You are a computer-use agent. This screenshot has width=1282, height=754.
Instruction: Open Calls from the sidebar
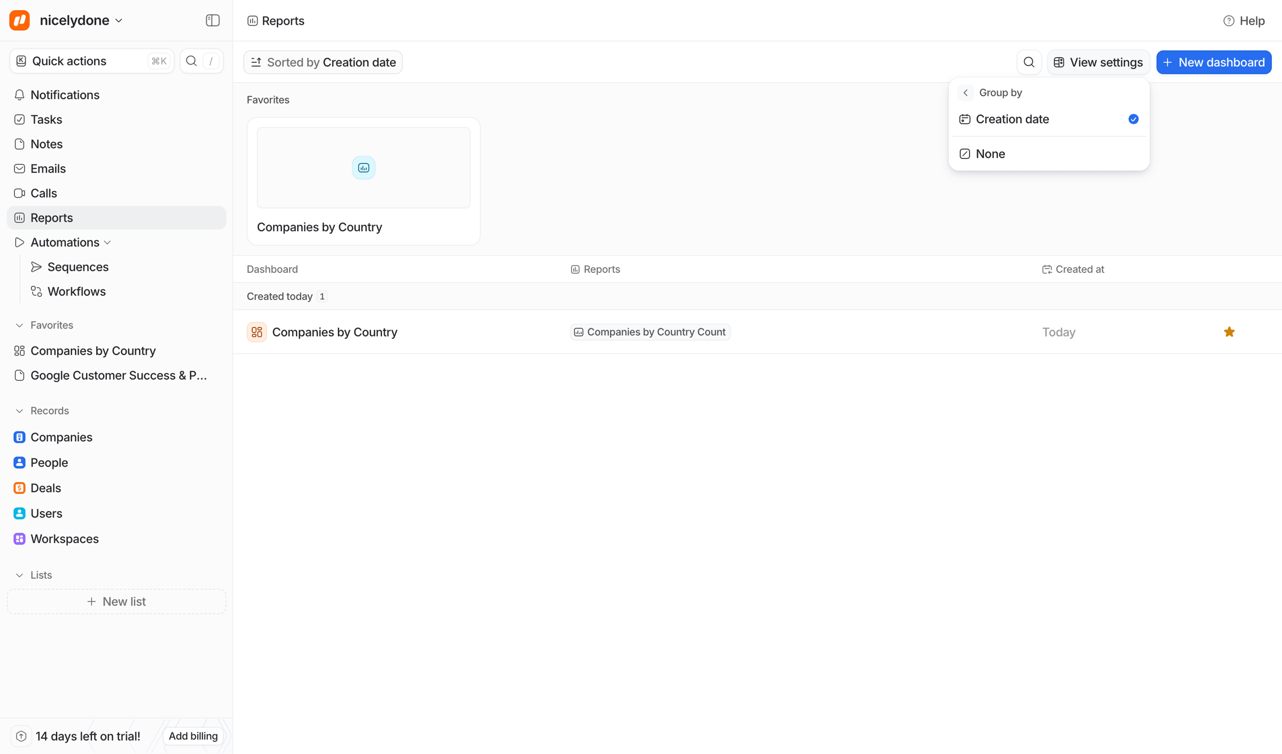116,193
